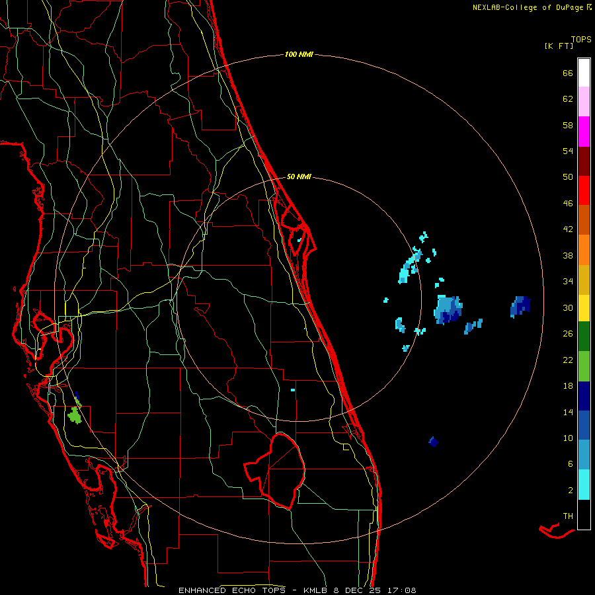The image size is (595, 595).
Task: Click the large blue offshore echo cluster
Action: click(x=448, y=309)
